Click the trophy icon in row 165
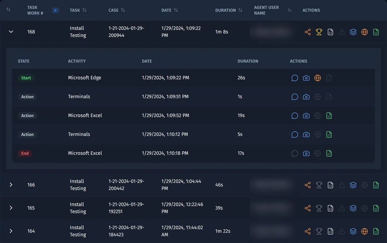The width and height of the screenshot is (387, 243). click(319, 208)
